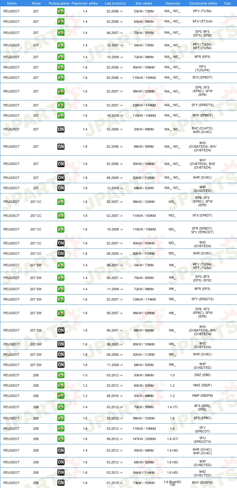Select the engine code cell HMZ (EB2F)
Image resolution: width=237 pixels, height=488 pixels.
202,385
